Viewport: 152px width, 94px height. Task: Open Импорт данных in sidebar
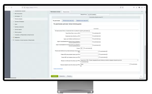tap(18, 32)
